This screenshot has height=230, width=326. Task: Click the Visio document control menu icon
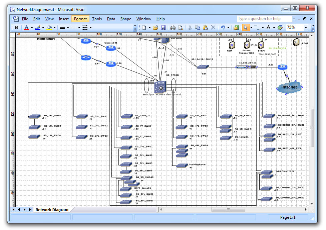[16, 19]
